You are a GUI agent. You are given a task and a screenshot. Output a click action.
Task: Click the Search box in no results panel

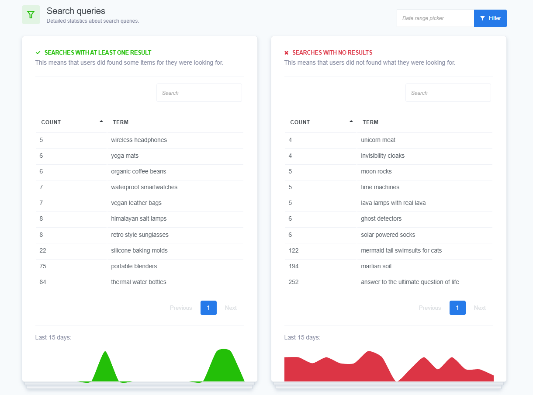(x=448, y=93)
